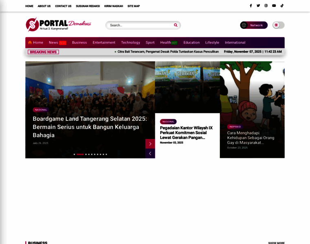The image size is (310, 244).
Task: Open the Facebook social icon
Action: pos(251,6)
